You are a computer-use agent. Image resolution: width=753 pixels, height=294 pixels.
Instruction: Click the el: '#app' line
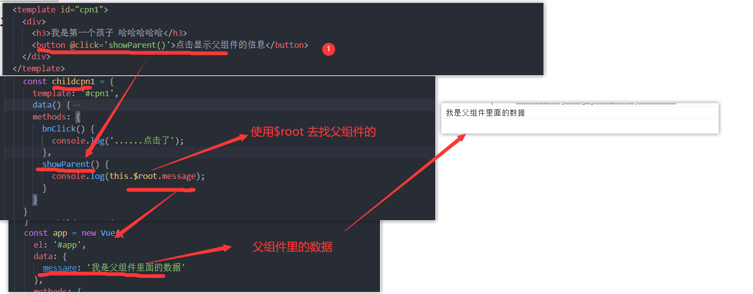[60, 245]
